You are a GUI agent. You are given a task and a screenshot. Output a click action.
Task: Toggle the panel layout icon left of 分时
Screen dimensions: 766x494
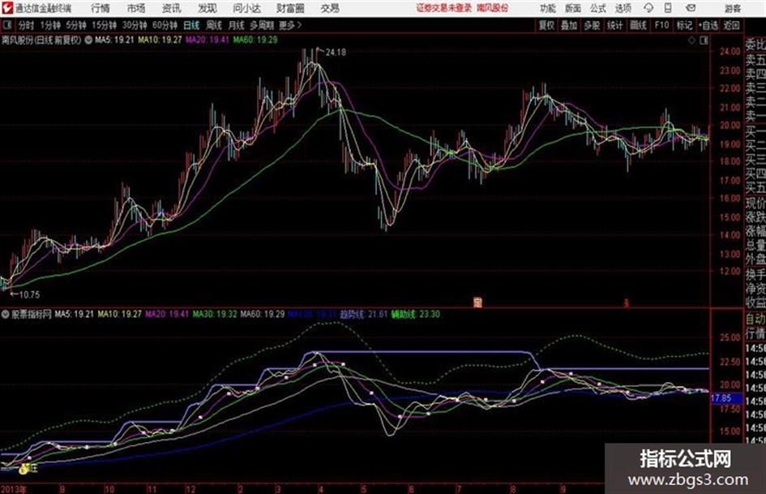click(7, 25)
